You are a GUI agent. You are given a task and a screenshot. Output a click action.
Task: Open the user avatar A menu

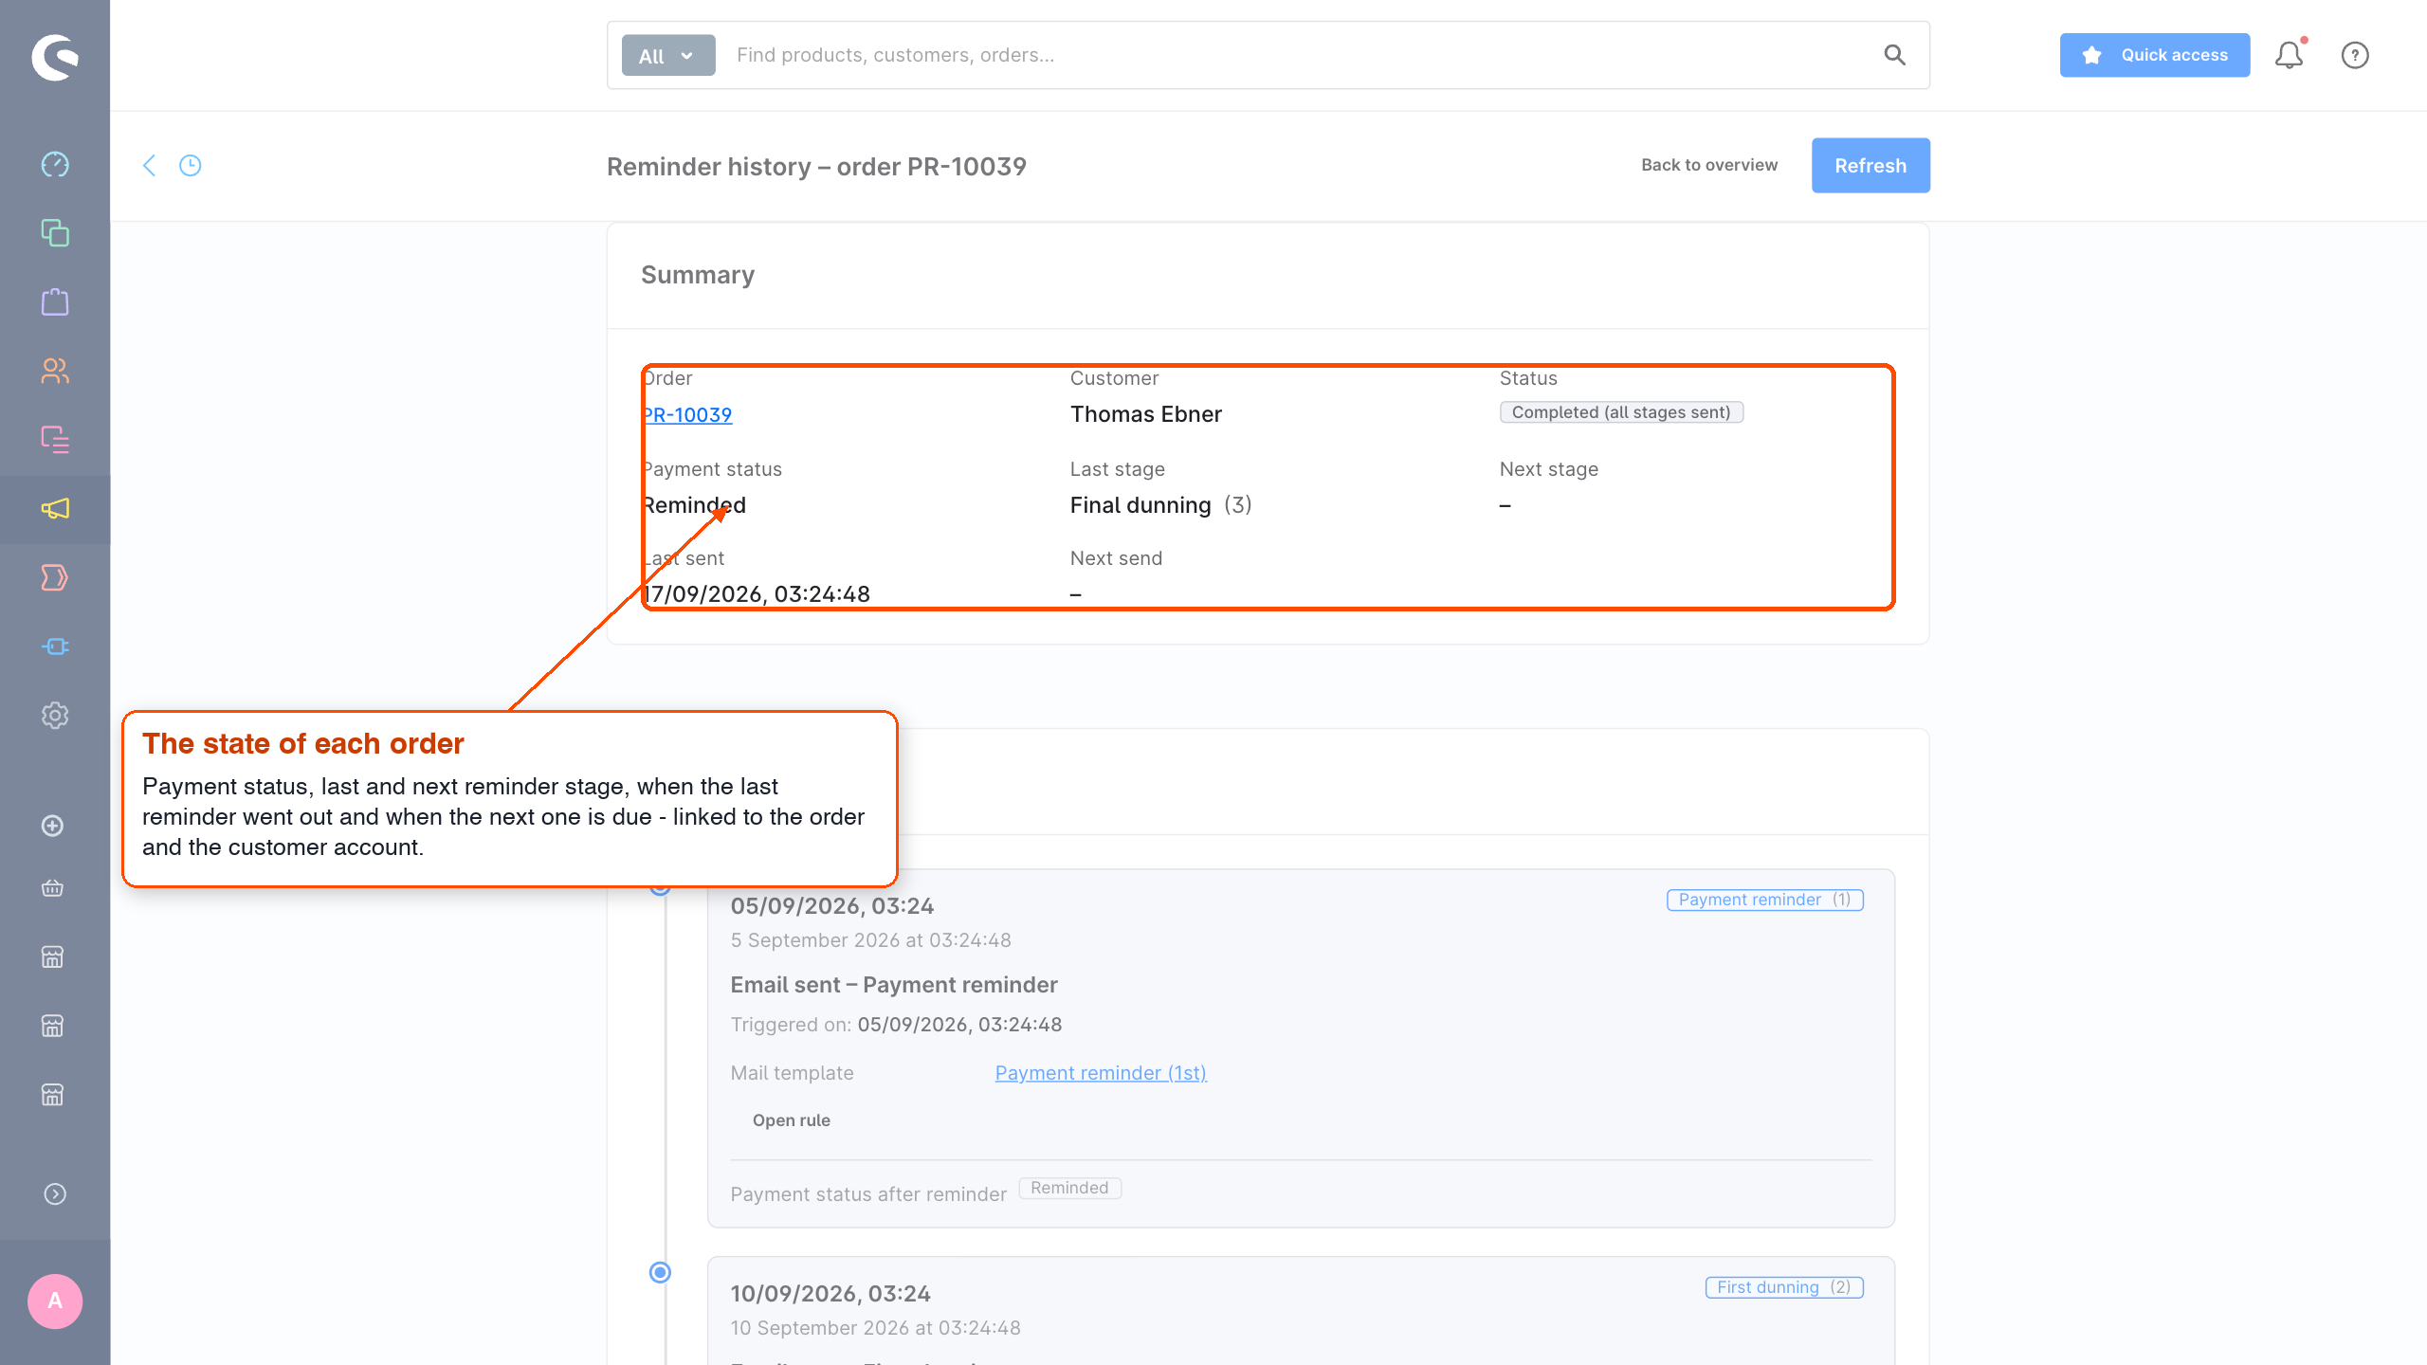click(x=55, y=1301)
